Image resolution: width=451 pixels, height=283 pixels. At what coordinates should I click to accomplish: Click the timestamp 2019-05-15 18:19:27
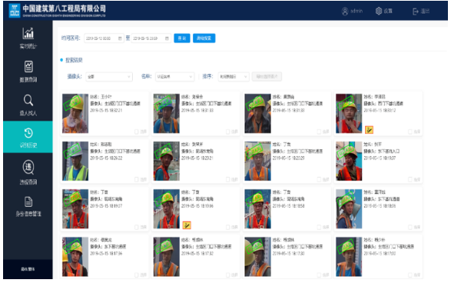pos(106,206)
